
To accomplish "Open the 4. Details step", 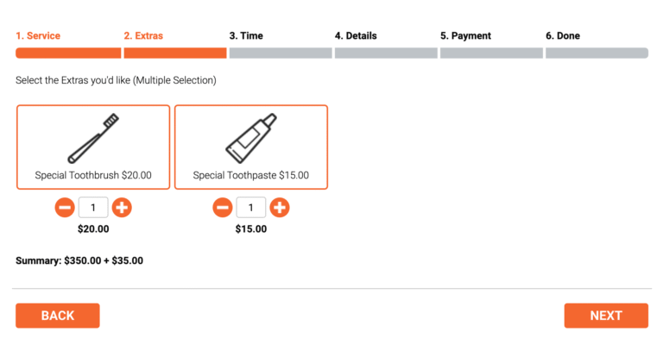I will coord(356,36).
